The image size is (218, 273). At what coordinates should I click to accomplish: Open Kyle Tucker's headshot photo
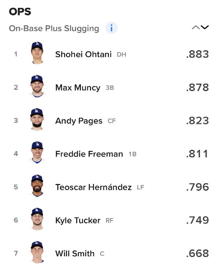[37, 219]
